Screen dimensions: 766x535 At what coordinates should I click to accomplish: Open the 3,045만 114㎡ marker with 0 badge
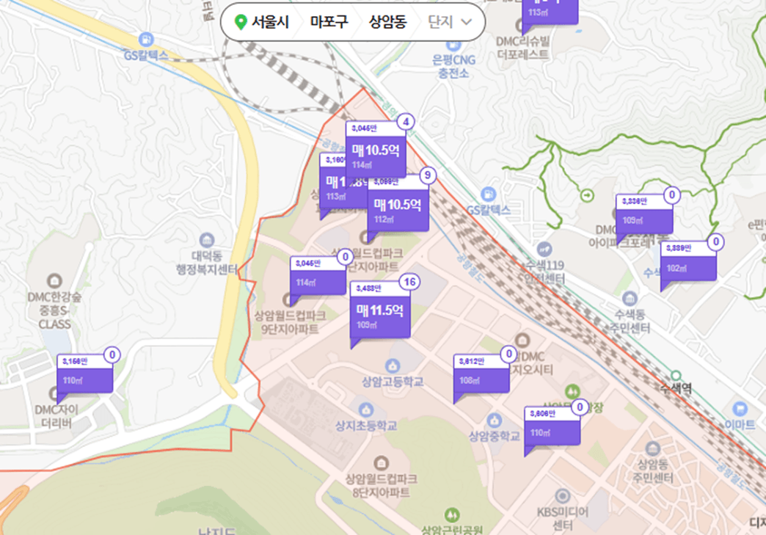(x=318, y=276)
